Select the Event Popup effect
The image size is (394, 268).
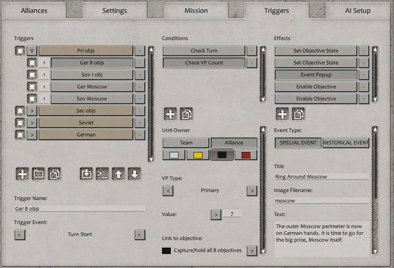pyautogui.click(x=316, y=75)
